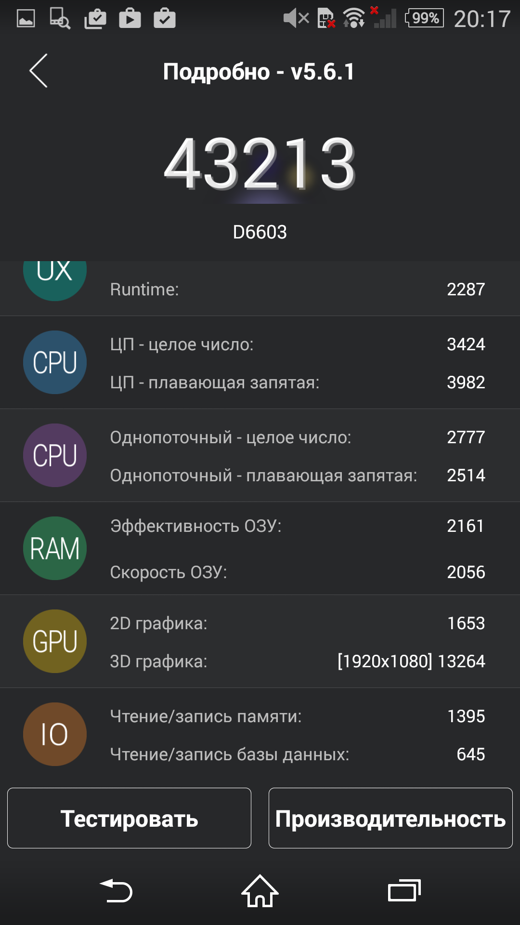Tap the Скорость ОЗУ result row
The width and height of the screenshot is (520, 925).
tap(298, 572)
